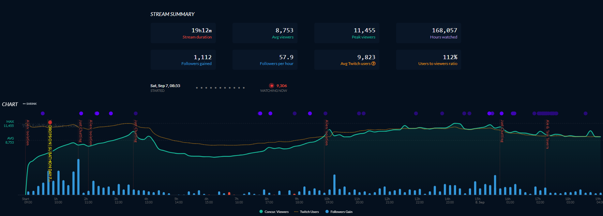Click the green Concur. Viewers legend dot

pyautogui.click(x=261, y=212)
